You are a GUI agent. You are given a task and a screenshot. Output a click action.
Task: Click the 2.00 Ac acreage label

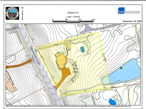76,69
